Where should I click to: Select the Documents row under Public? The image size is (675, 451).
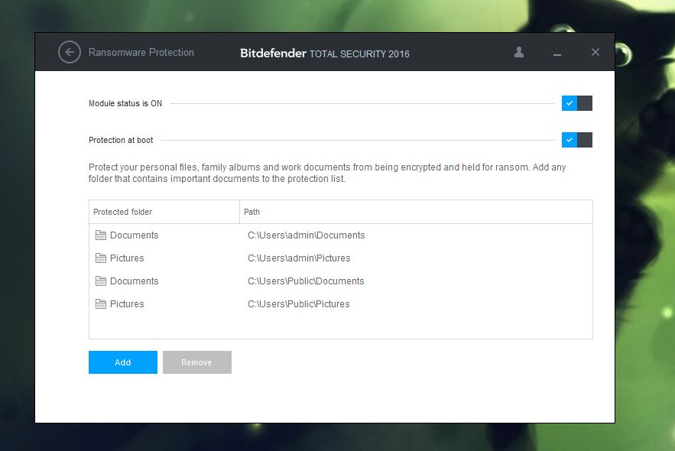pyautogui.click(x=340, y=281)
